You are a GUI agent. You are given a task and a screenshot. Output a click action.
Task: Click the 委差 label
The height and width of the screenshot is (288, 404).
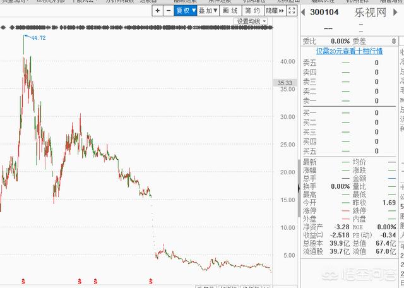[359, 41]
